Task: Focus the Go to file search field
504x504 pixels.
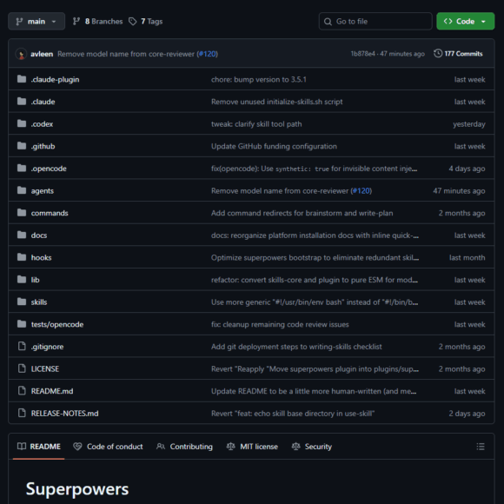Action: (375, 21)
